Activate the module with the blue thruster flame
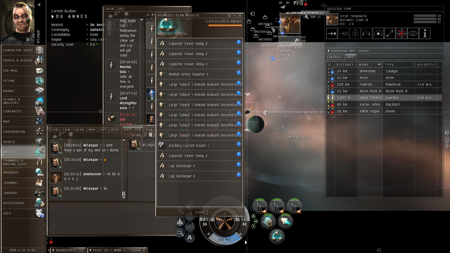The image size is (450, 253). pos(286,221)
